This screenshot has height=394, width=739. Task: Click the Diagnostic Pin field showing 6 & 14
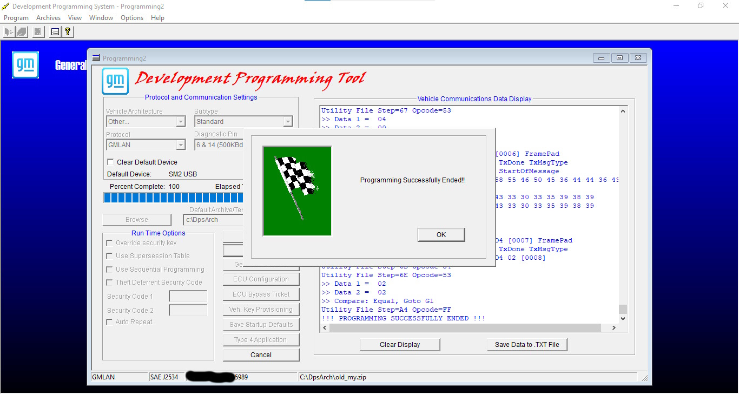click(x=219, y=145)
